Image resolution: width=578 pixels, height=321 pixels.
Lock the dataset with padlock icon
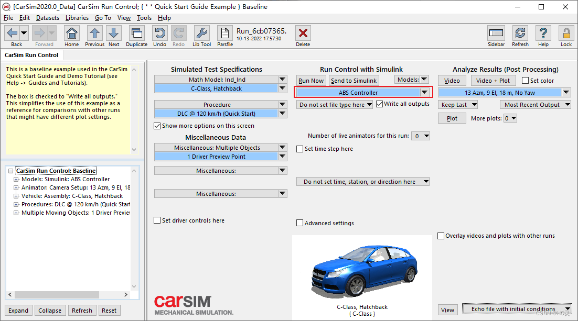click(566, 33)
